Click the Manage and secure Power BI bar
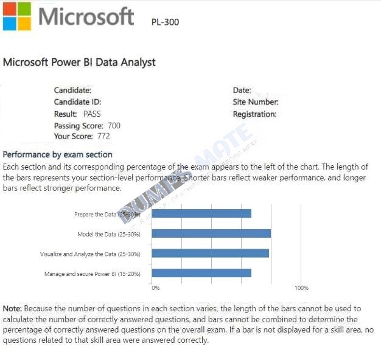 (201, 273)
